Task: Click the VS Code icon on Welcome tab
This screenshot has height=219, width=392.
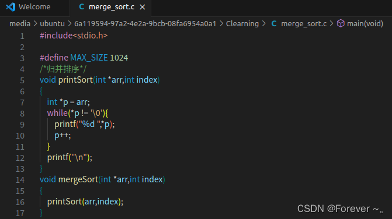Action: pos(11,7)
